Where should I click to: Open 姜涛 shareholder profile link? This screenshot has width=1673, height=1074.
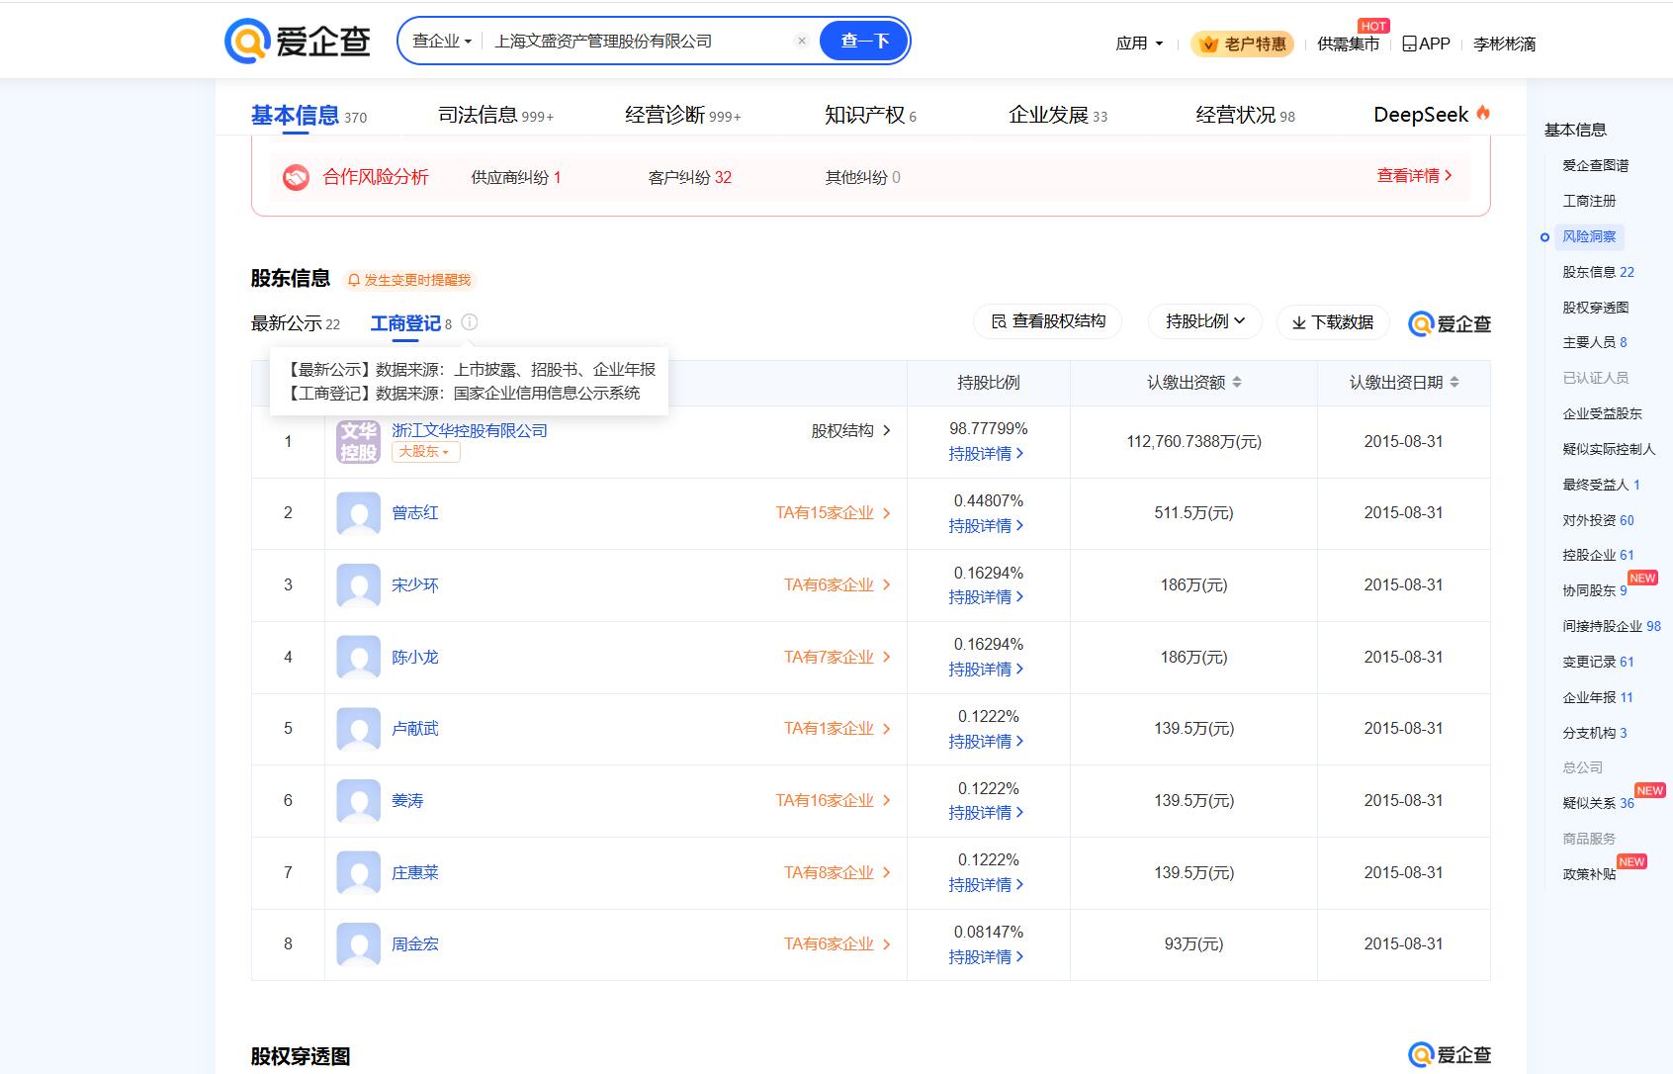pos(407,801)
